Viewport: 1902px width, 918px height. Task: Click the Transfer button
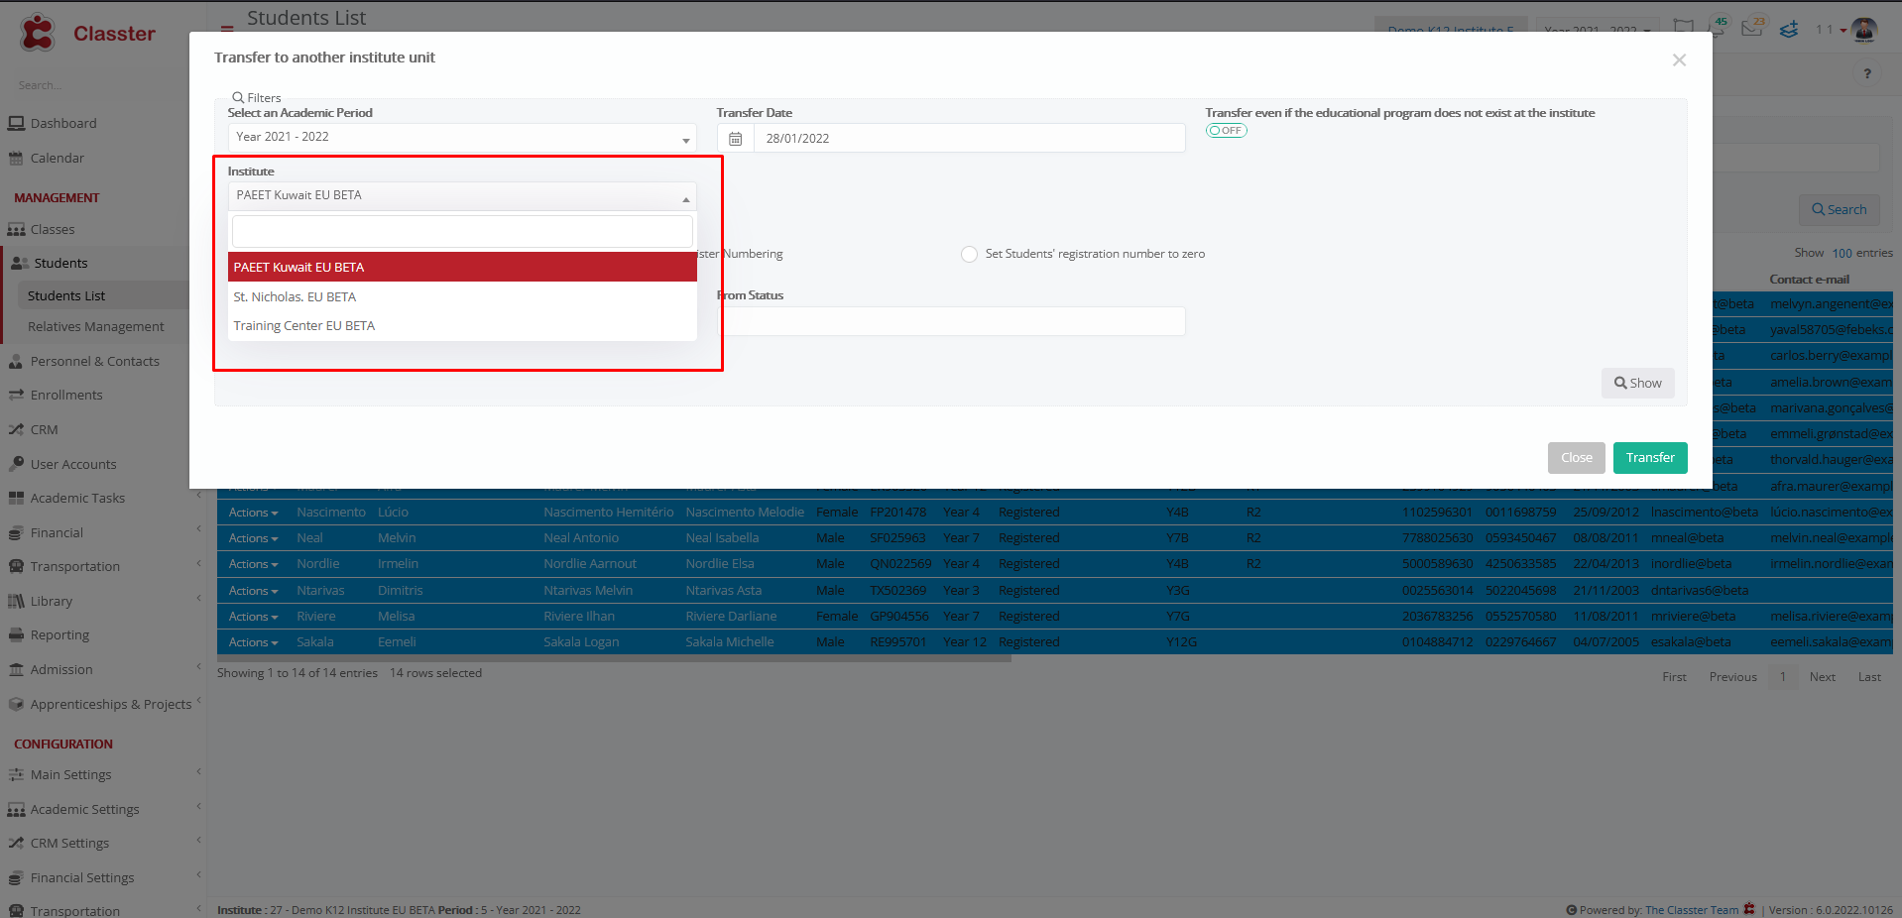point(1650,457)
